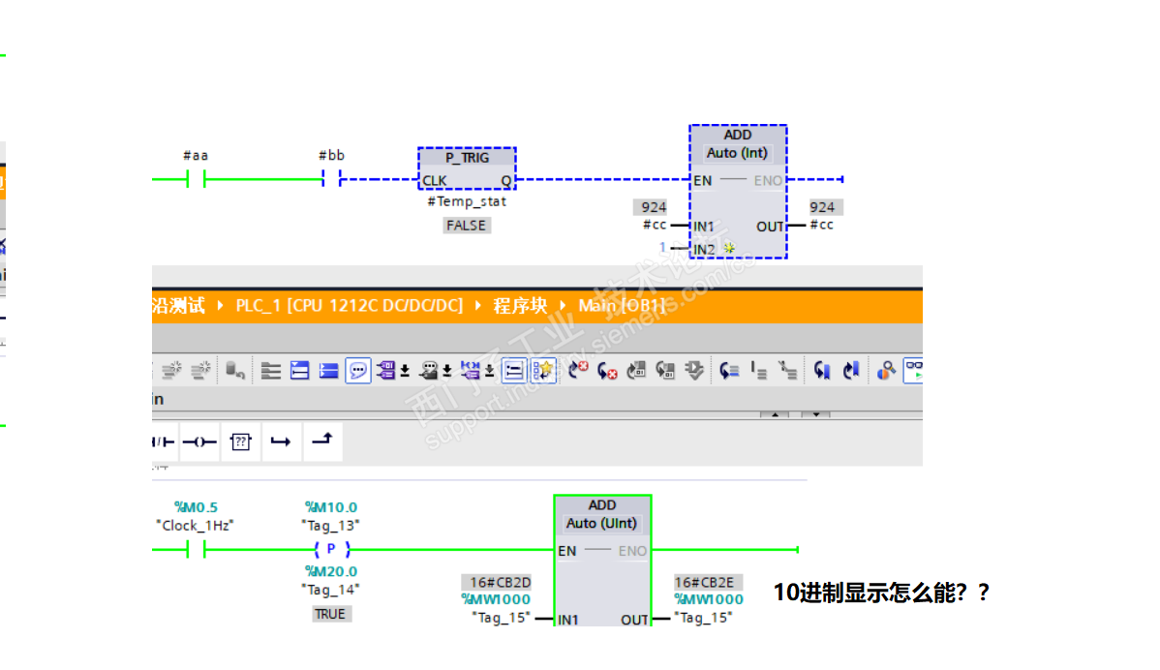1160x670 pixels.
Task: Toggle favorites display star icon
Action: pyautogui.click(x=543, y=371)
